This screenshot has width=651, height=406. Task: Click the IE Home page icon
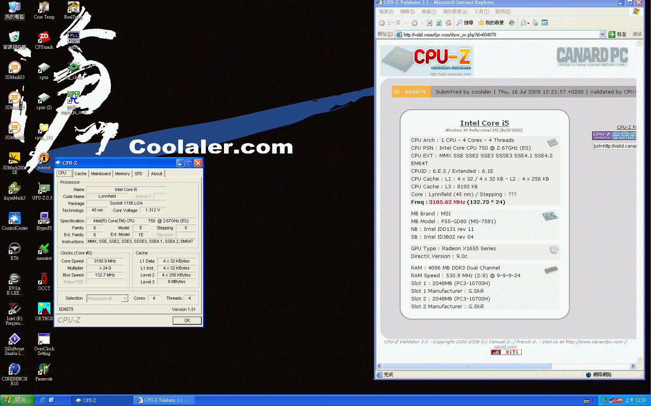448,23
